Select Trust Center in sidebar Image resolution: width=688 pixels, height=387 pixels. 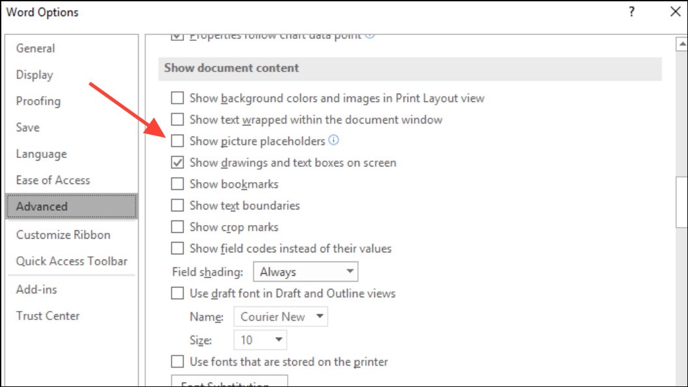click(x=48, y=316)
